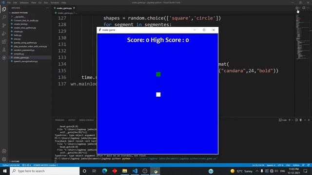312x175 pixels.
Task: Open the View menu
Action: (34, 2)
